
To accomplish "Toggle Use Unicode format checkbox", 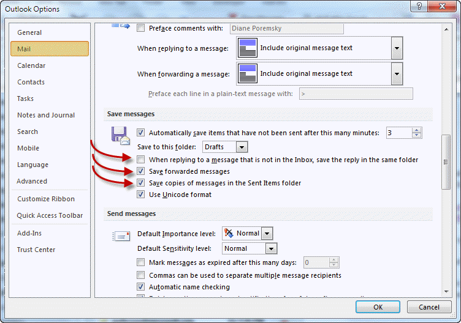I will pos(141,195).
